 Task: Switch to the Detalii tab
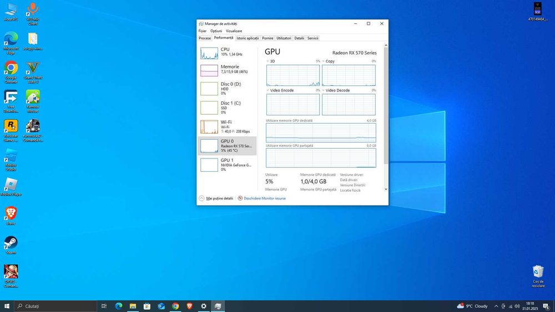pos(299,38)
